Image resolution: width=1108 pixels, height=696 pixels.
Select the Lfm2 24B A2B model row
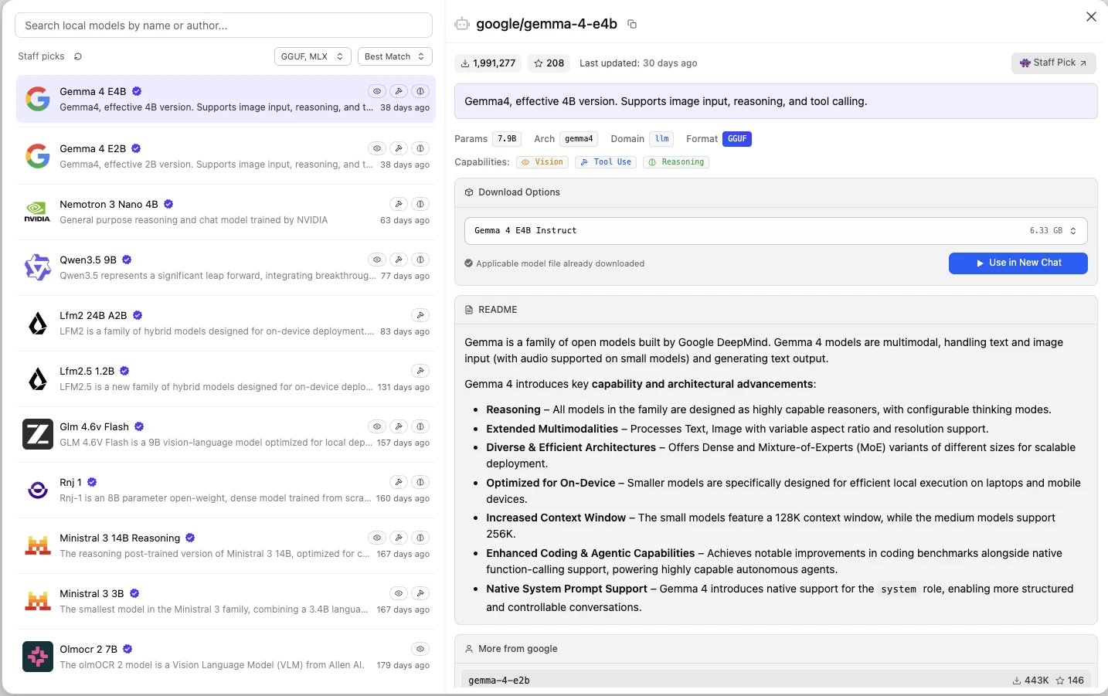pos(226,323)
